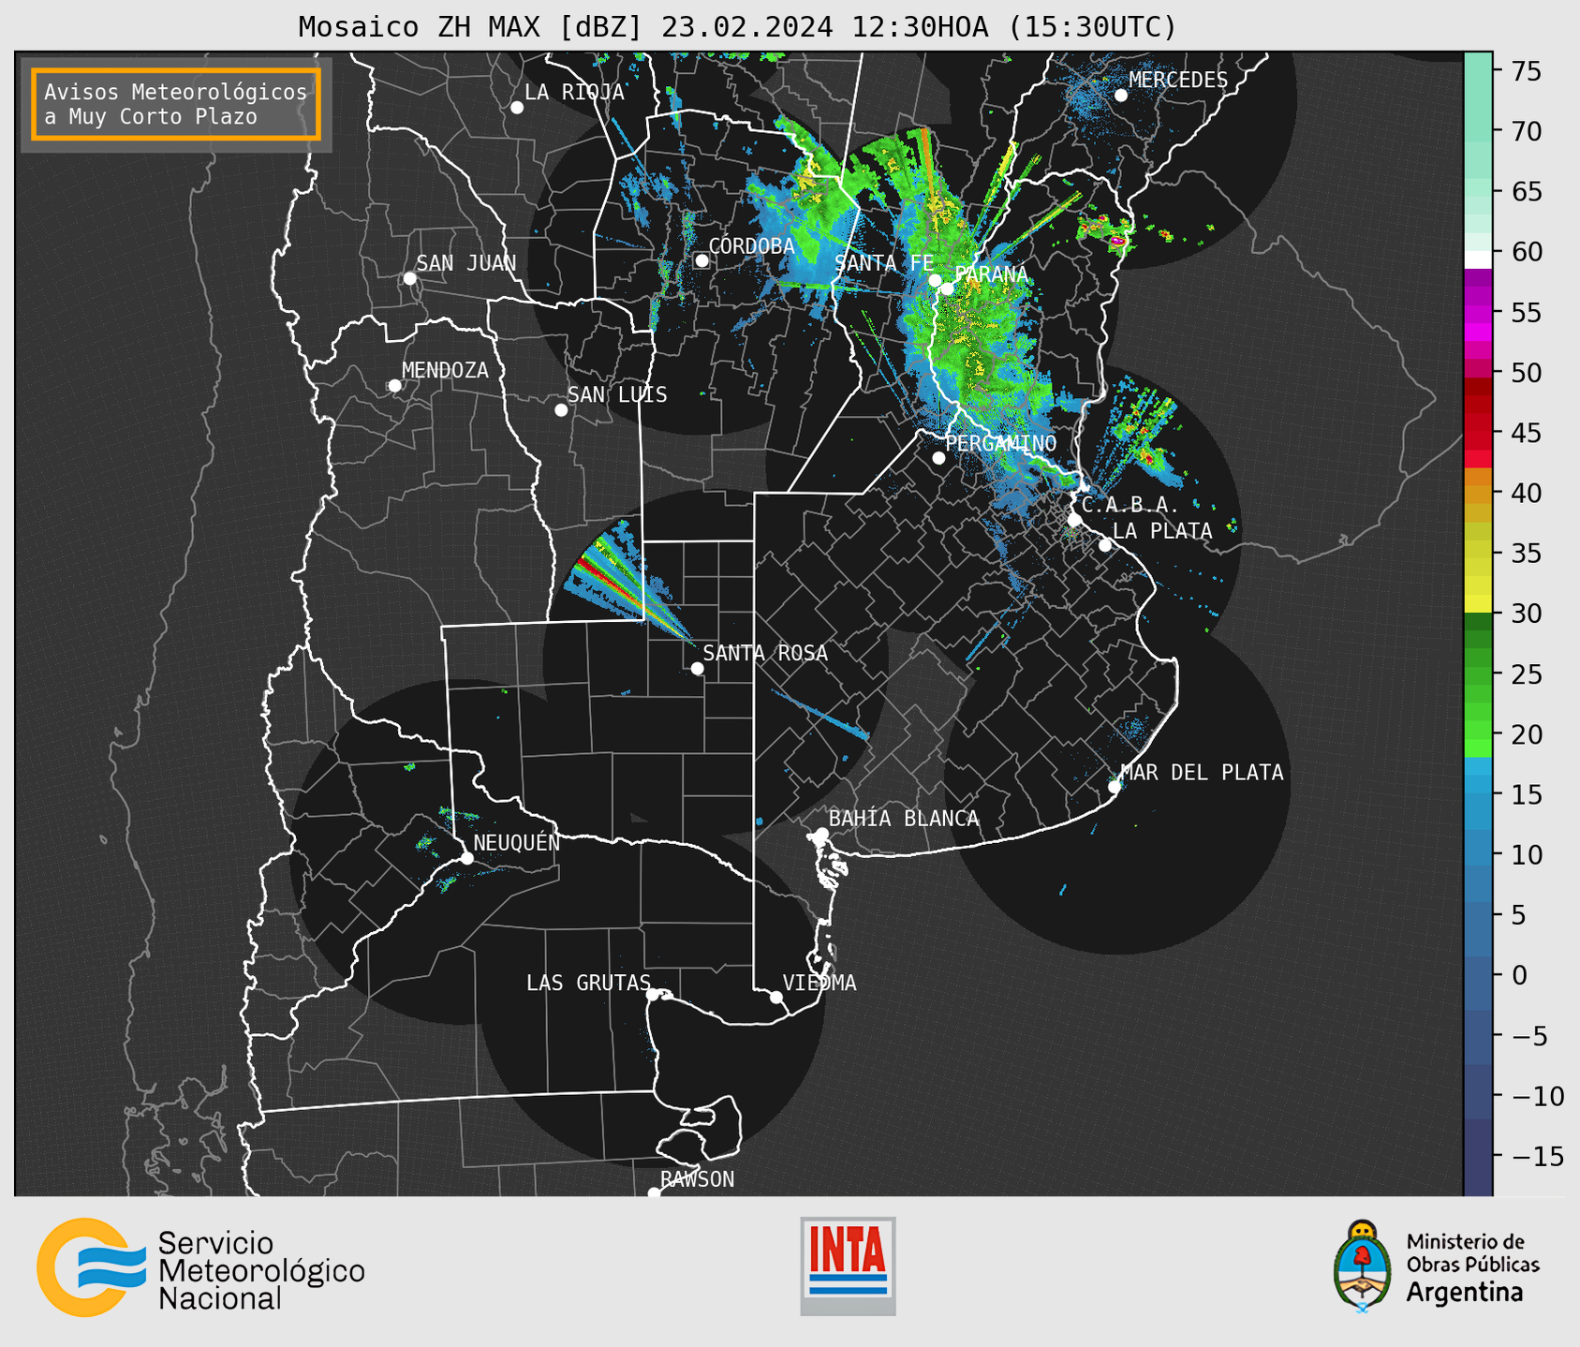Click the dark −15 dBZ color band
Image resolution: width=1580 pixels, height=1347 pixels.
1478,1157
